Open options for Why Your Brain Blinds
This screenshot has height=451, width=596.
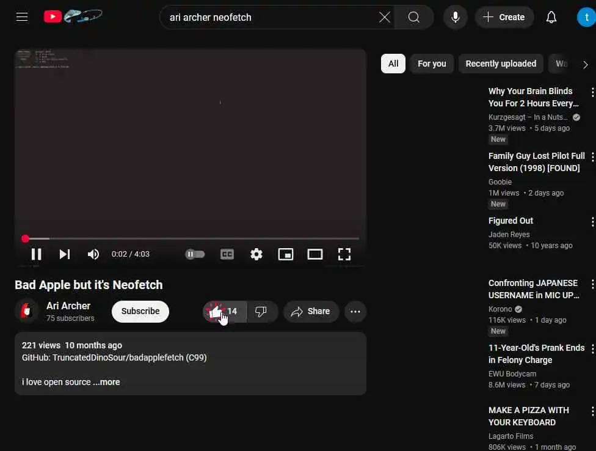(x=592, y=92)
